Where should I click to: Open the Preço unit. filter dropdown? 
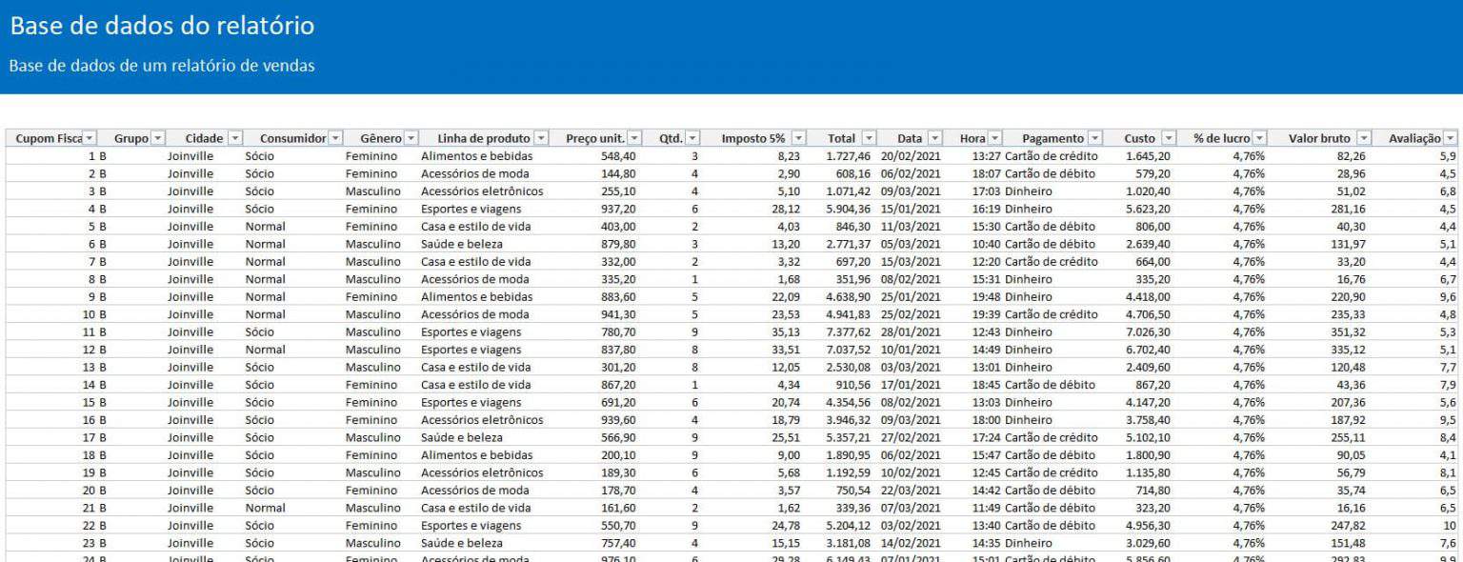pyautogui.click(x=634, y=136)
